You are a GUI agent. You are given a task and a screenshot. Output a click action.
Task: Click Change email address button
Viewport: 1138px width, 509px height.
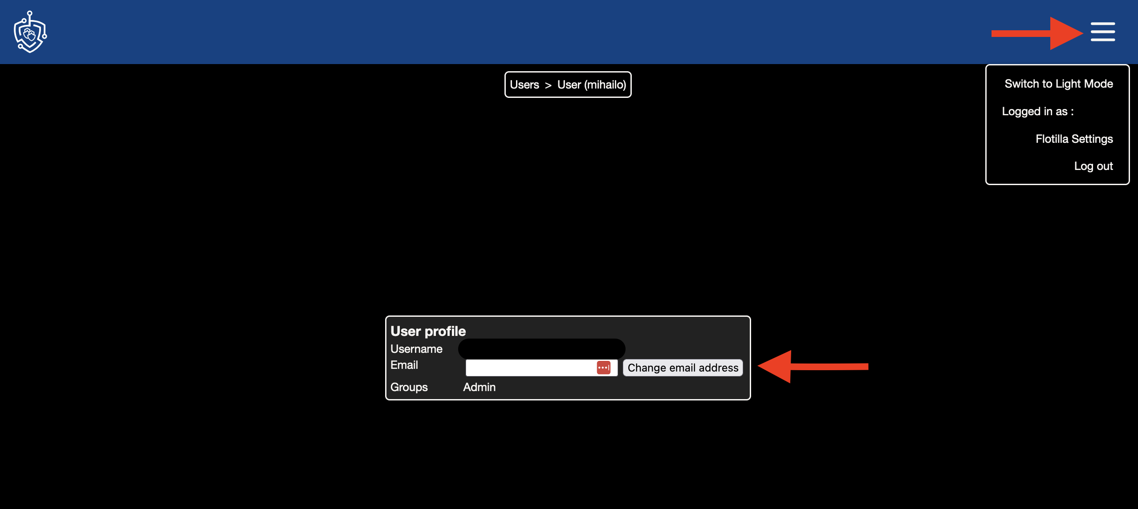683,368
